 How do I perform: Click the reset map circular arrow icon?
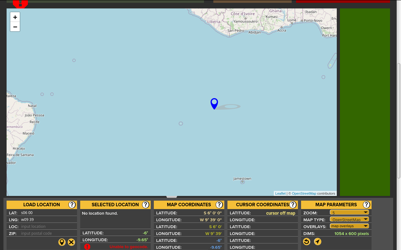tap(307, 242)
